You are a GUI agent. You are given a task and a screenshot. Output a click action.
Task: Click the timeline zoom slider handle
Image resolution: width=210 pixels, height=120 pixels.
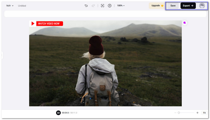[179, 113]
